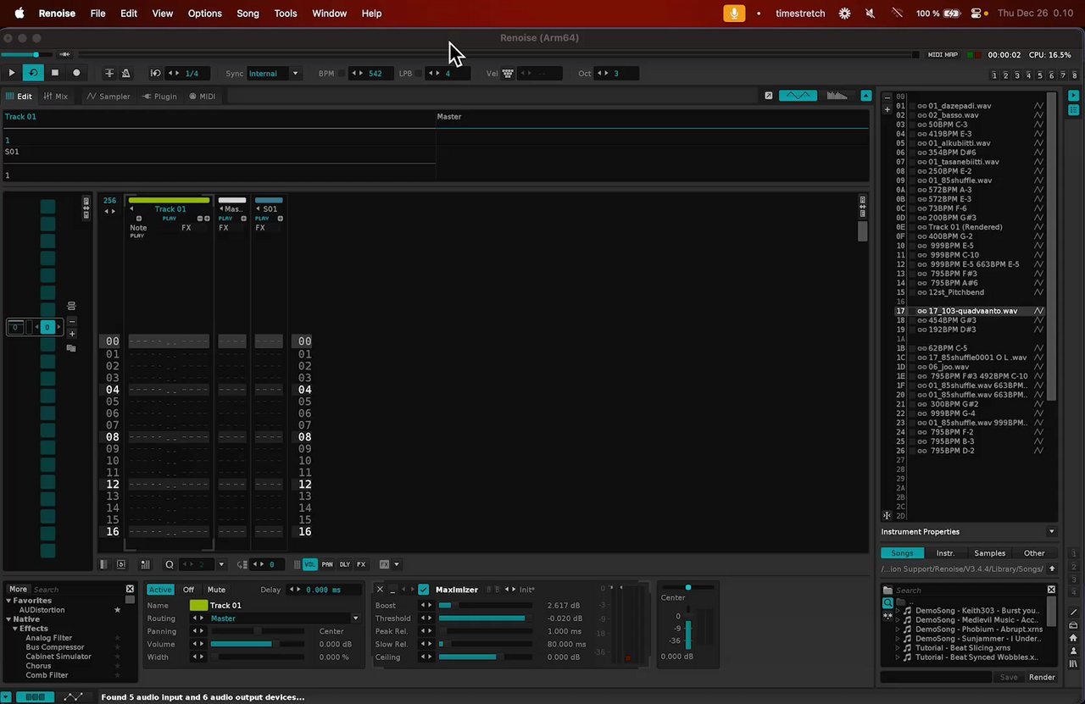The height and width of the screenshot is (704, 1085).
Task: Click the velocity keyboard icon next to Vel
Action: click(508, 74)
